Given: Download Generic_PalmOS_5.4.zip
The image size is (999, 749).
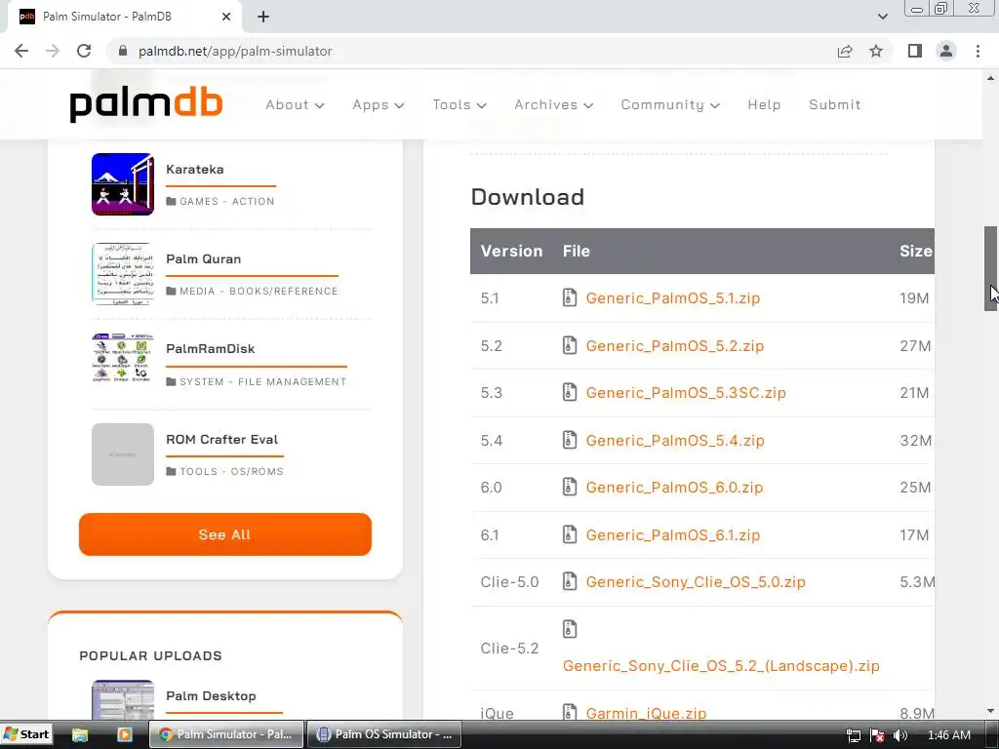Looking at the screenshot, I should (x=675, y=440).
